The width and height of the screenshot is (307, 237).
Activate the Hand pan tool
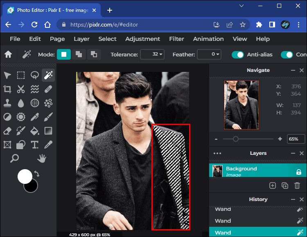coord(41,158)
